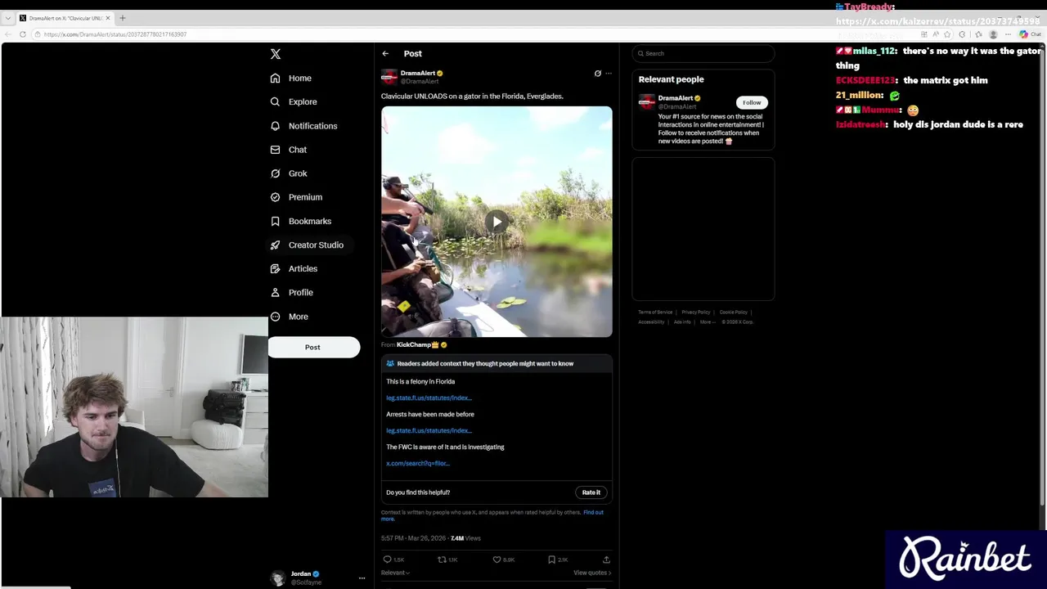Expand the browser tab list dropdown

pyautogui.click(x=7, y=18)
